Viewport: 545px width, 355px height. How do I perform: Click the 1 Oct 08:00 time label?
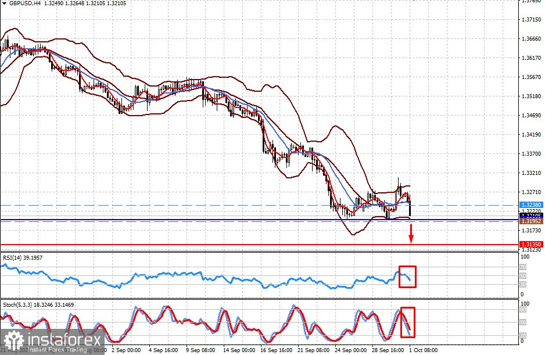point(424,350)
